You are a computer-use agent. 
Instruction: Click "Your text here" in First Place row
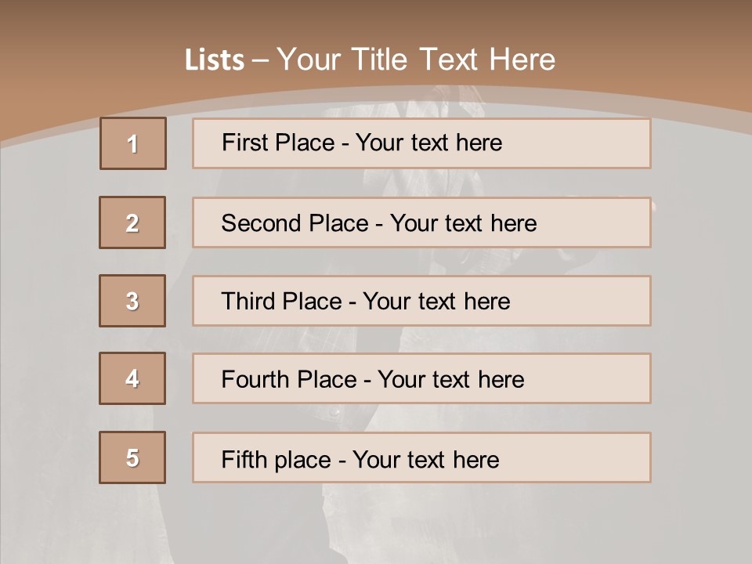pos(428,143)
